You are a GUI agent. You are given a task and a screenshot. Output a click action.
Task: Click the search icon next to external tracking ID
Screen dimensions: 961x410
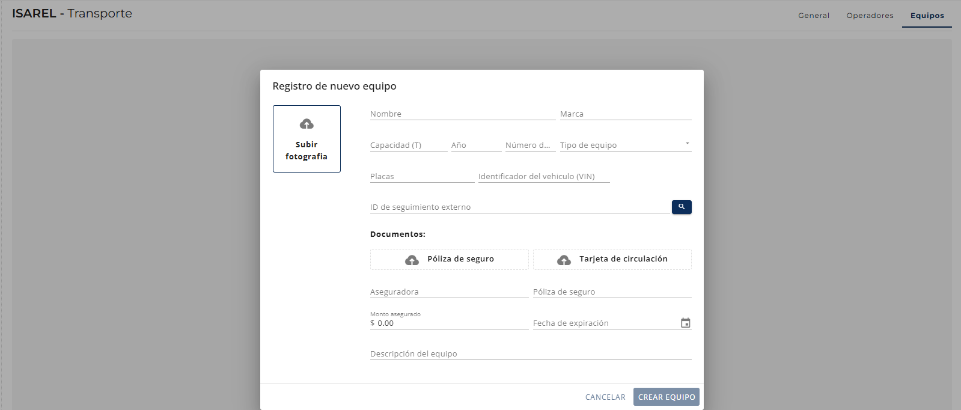682,207
